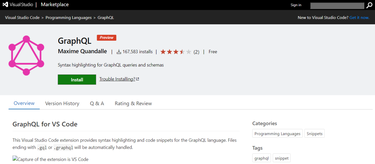375x164 pixels.
Task: Open Rating & Review tab
Action: [133, 103]
